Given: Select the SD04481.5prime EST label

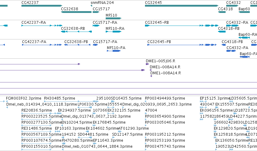Looking at the screenshot, I should coord(93,134).
